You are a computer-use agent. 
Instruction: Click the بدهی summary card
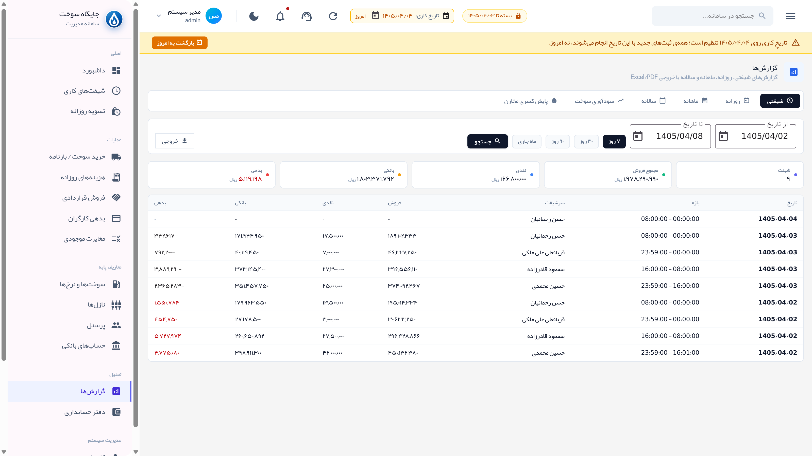click(x=212, y=175)
